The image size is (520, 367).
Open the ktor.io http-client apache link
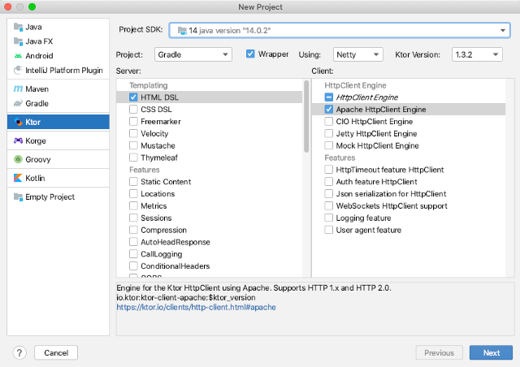coord(196,308)
